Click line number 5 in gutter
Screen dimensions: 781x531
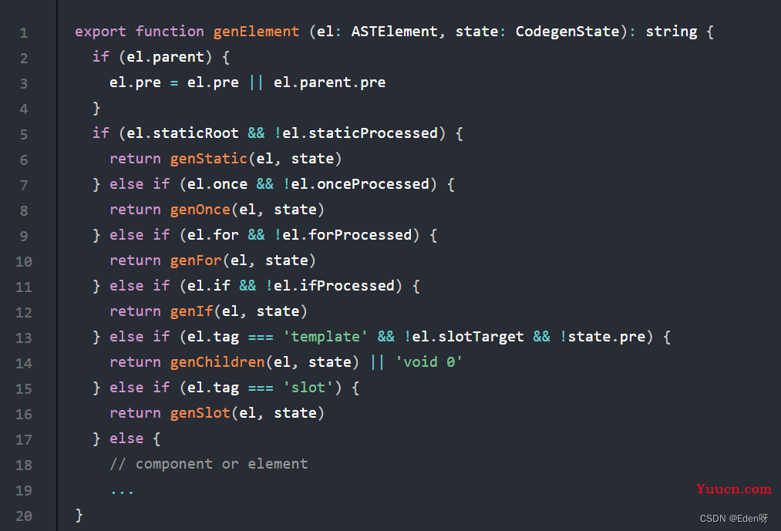(23, 134)
